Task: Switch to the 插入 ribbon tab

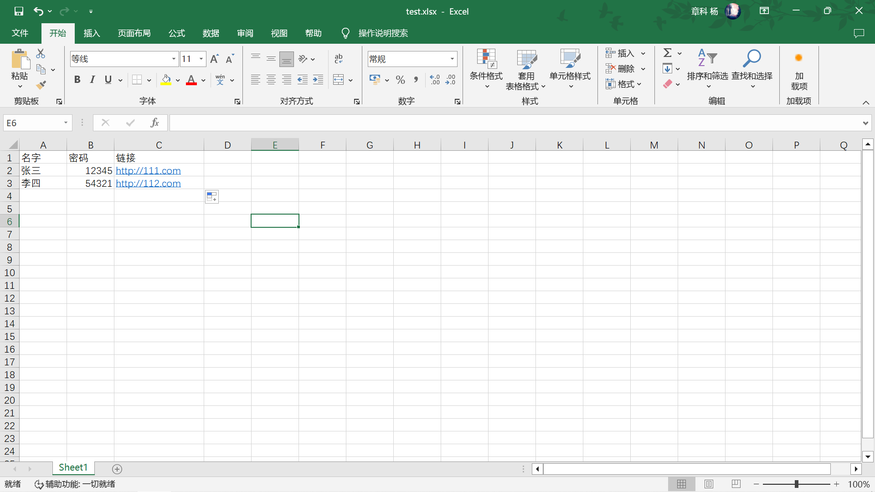Action: pyautogui.click(x=92, y=33)
